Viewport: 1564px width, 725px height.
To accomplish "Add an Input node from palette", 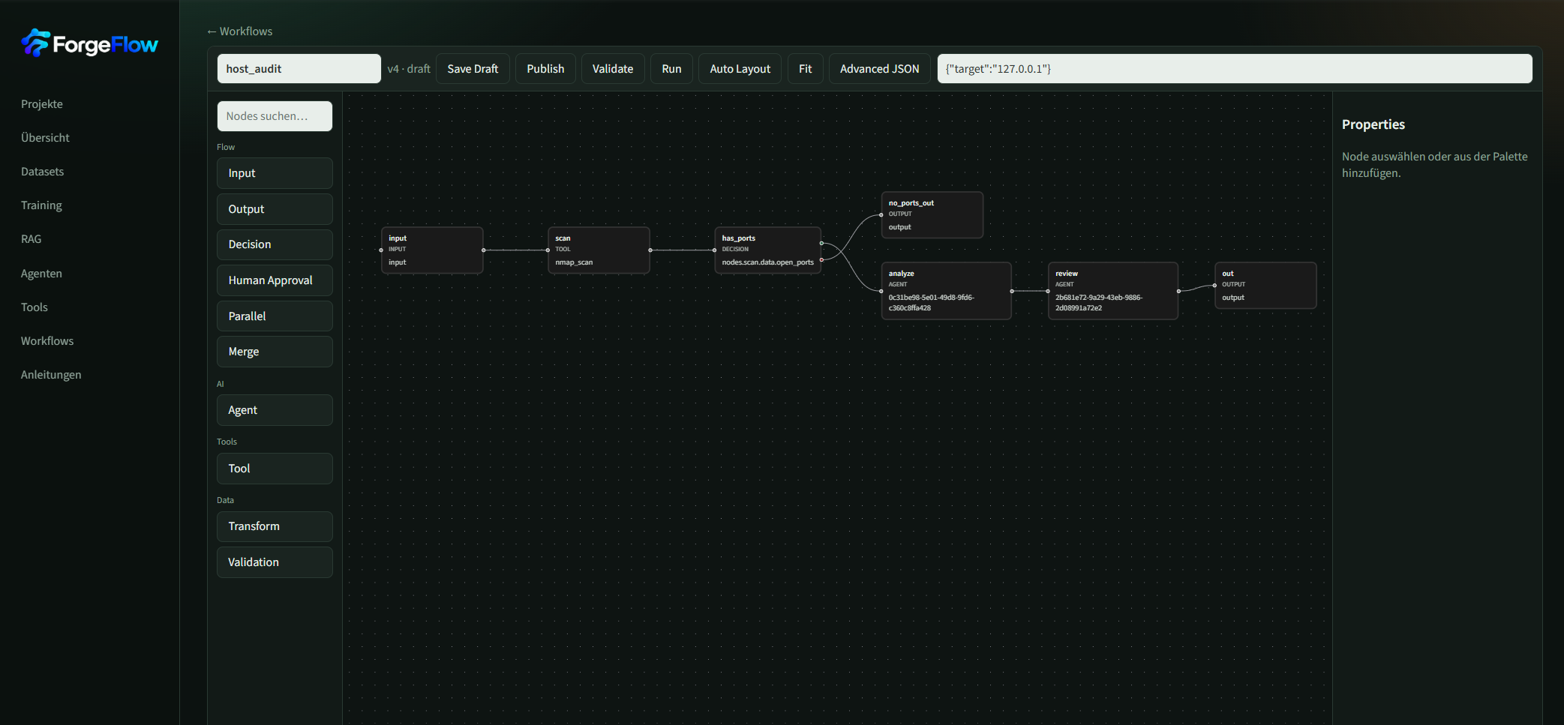I will (x=275, y=173).
